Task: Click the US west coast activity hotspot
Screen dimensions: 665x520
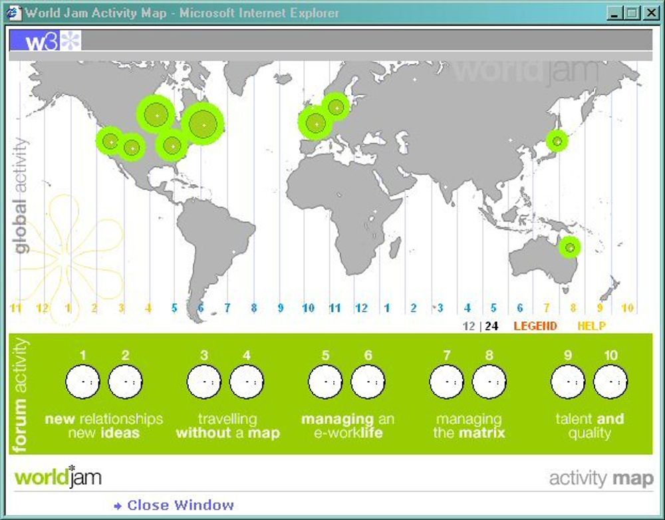Action: click(110, 142)
